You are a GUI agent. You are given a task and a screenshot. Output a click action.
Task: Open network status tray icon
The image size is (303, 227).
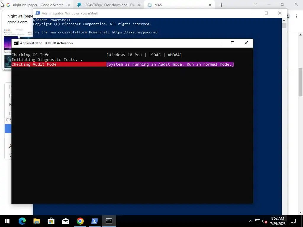258,221
